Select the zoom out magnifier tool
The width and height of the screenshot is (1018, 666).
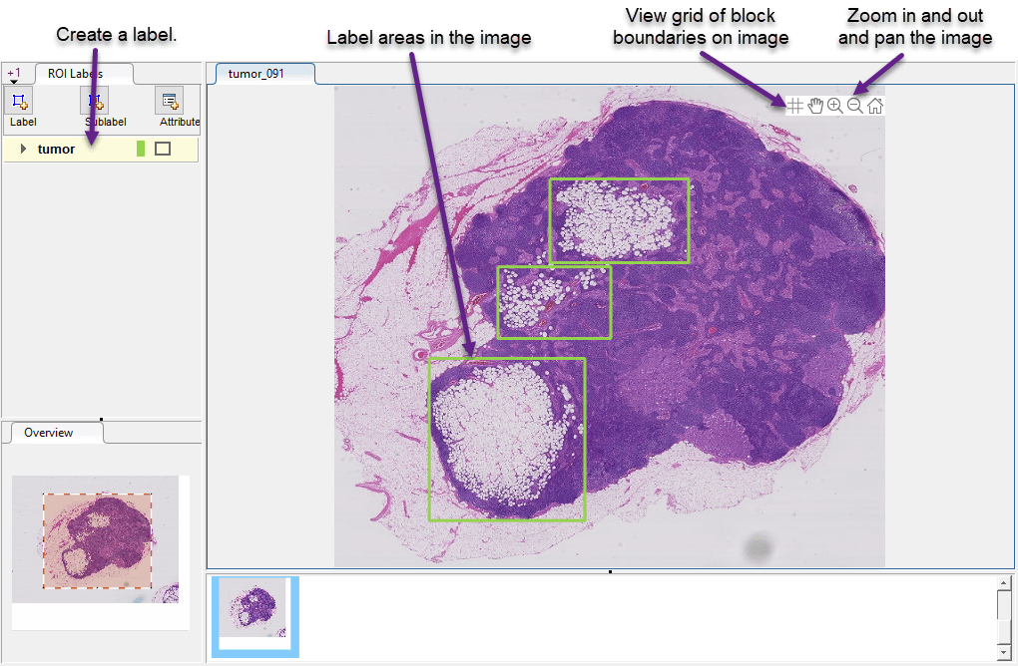[x=855, y=105]
